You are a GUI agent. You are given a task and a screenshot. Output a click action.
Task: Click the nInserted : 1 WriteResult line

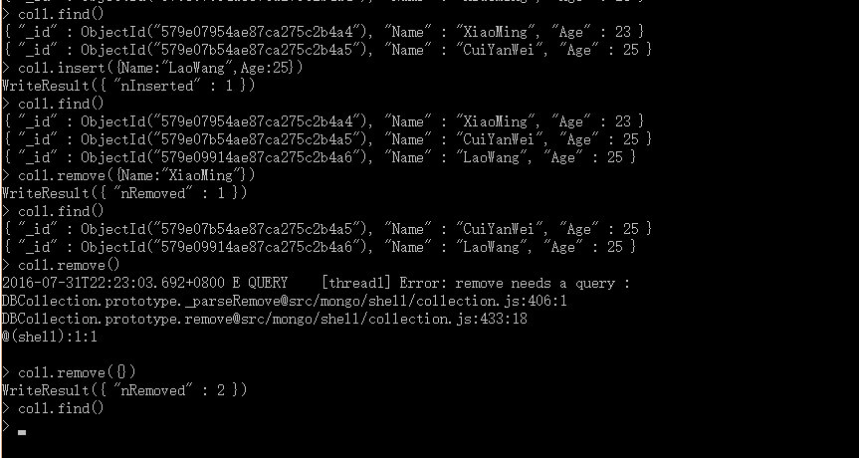point(128,86)
